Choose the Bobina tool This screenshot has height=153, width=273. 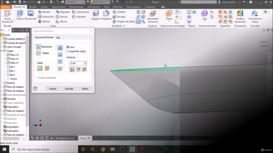tap(44, 22)
